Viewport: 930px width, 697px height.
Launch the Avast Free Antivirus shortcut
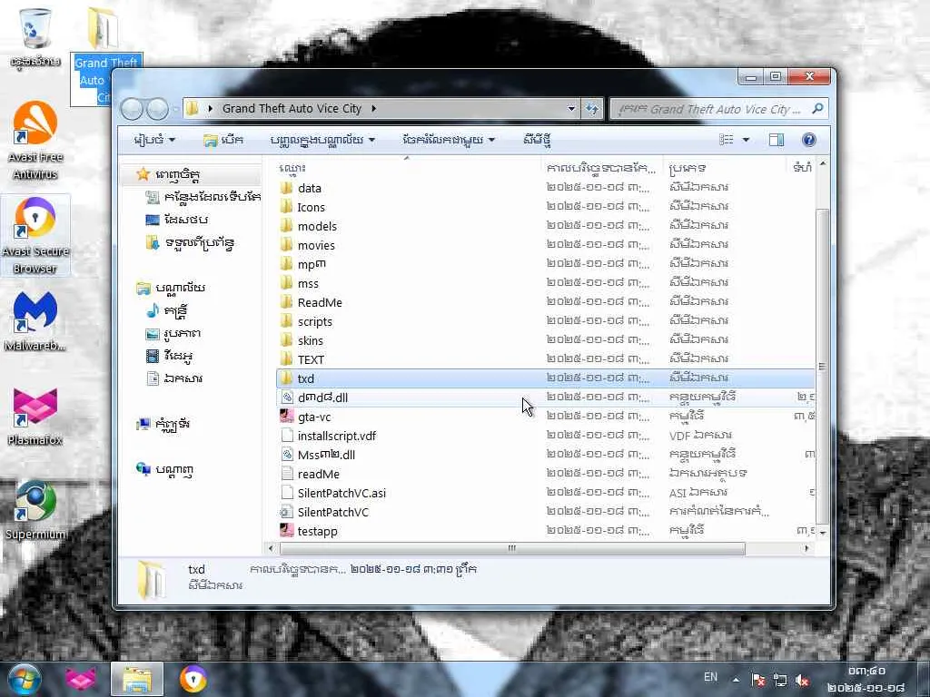(35, 141)
